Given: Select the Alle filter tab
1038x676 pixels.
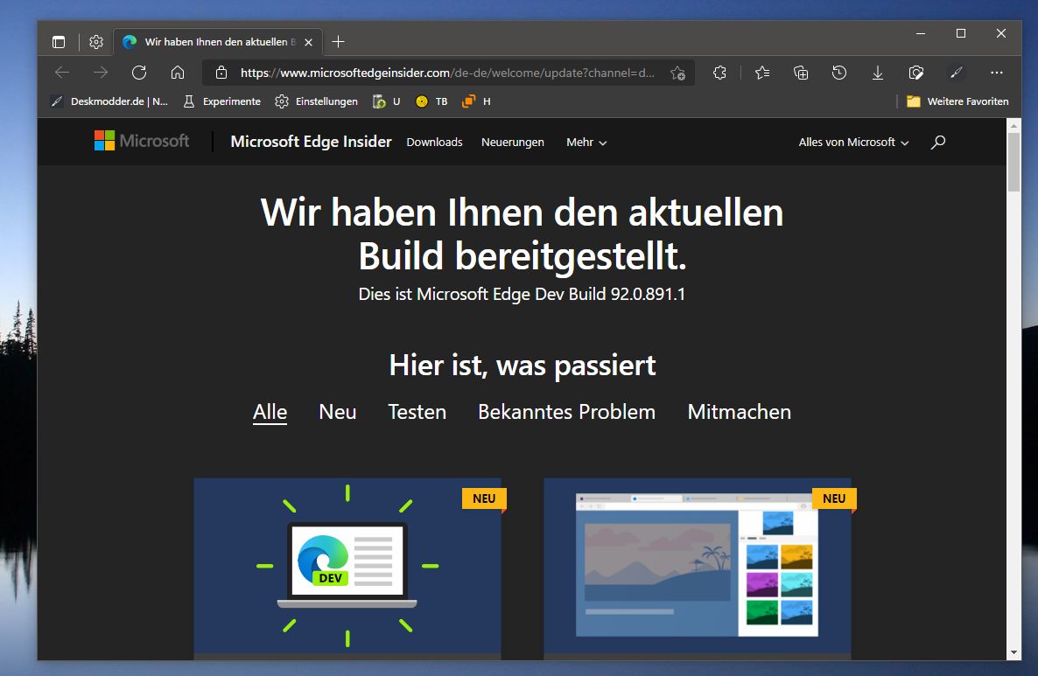Looking at the screenshot, I should (x=270, y=411).
